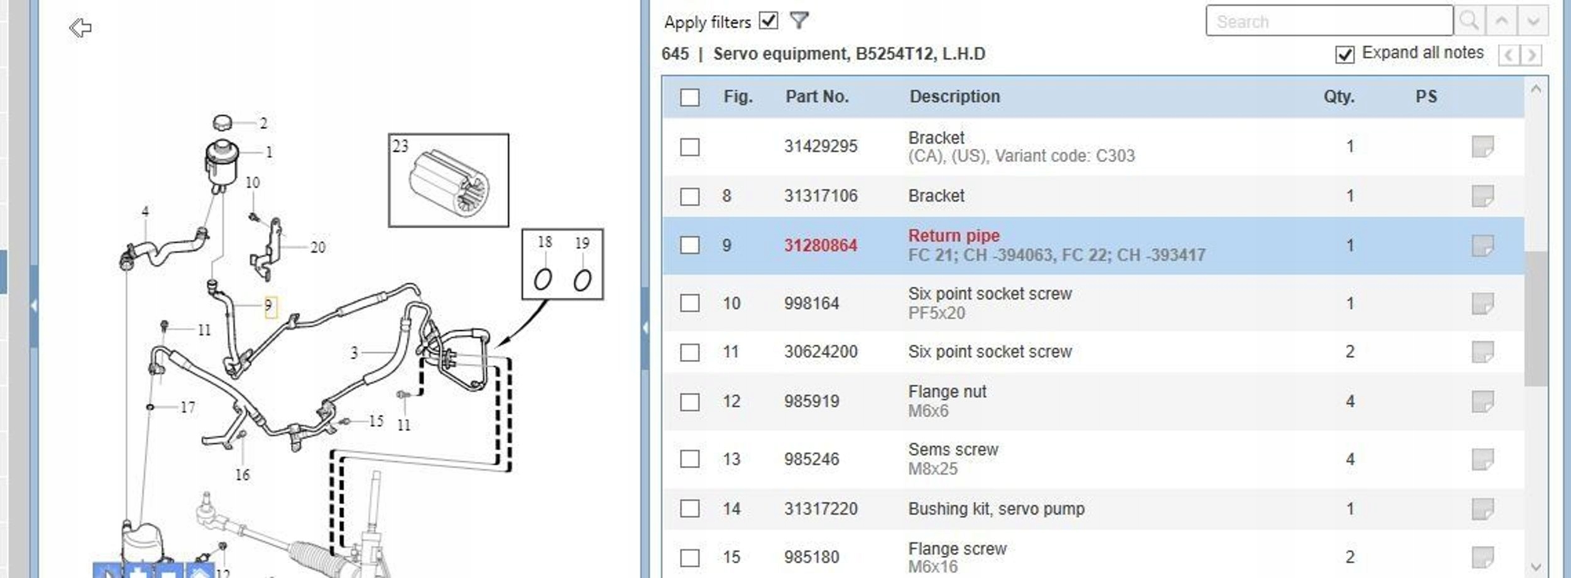
Task: Select the red part number 31280864
Action: click(x=820, y=246)
